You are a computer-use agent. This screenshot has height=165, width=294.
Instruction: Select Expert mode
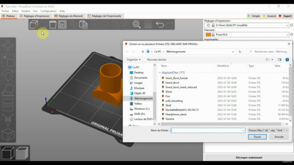285,16
